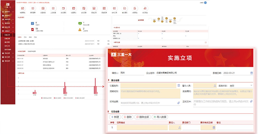Click the first round icon in top toolbar
258x134 pixels.
[x=23, y=8]
